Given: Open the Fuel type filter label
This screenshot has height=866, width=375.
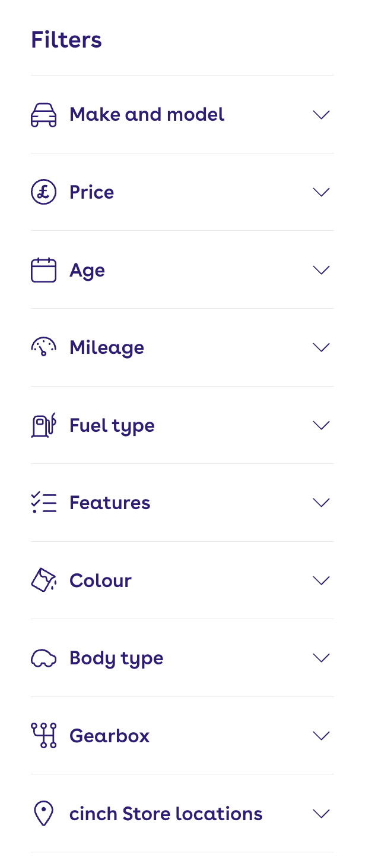Looking at the screenshot, I should [x=112, y=426].
